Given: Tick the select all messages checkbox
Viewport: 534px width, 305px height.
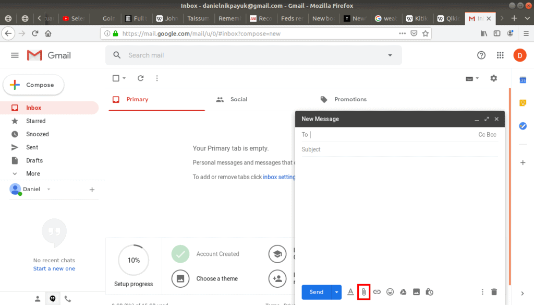Looking at the screenshot, I should [116, 78].
